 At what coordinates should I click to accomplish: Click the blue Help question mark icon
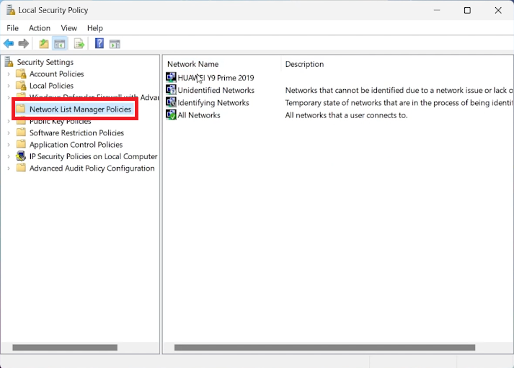[x=99, y=44]
